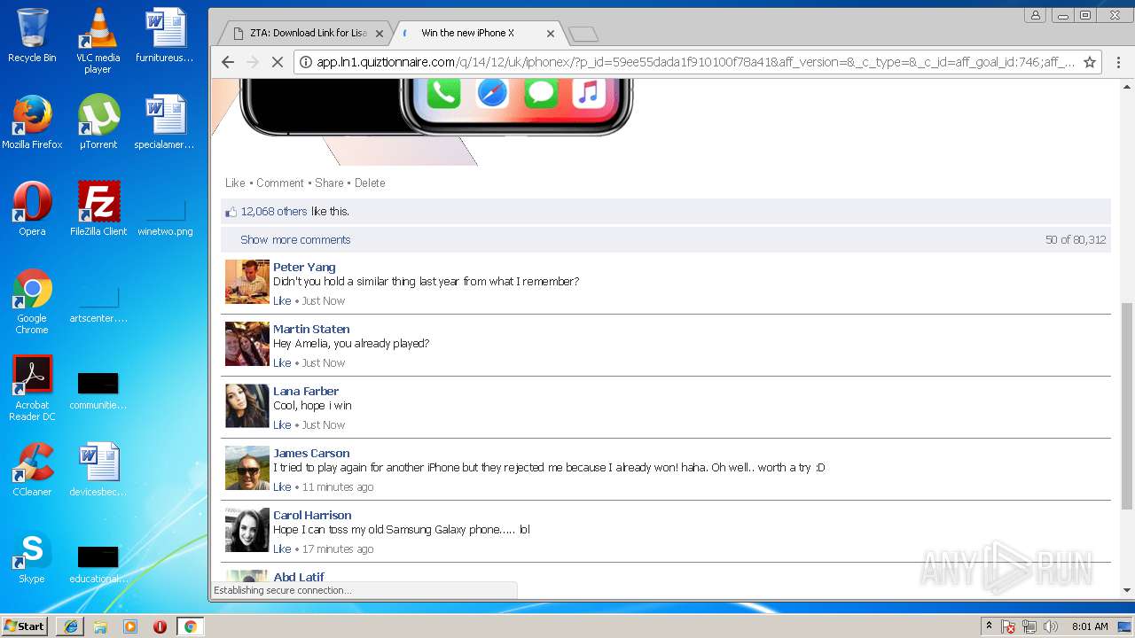The width and height of the screenshot is (1135, 638).
Task: Launch Mozilla Firefox shortcut
Action: click(x=32, y=122)
